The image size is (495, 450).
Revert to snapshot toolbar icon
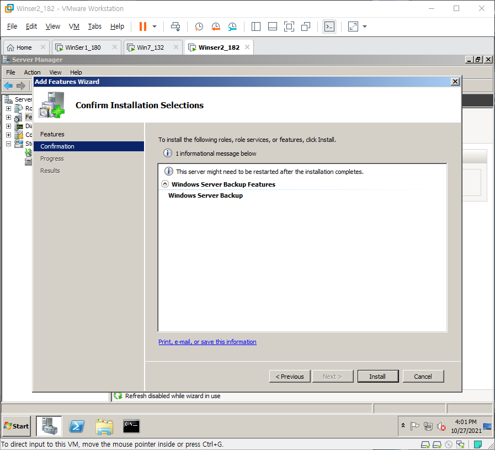pos(216,27)
